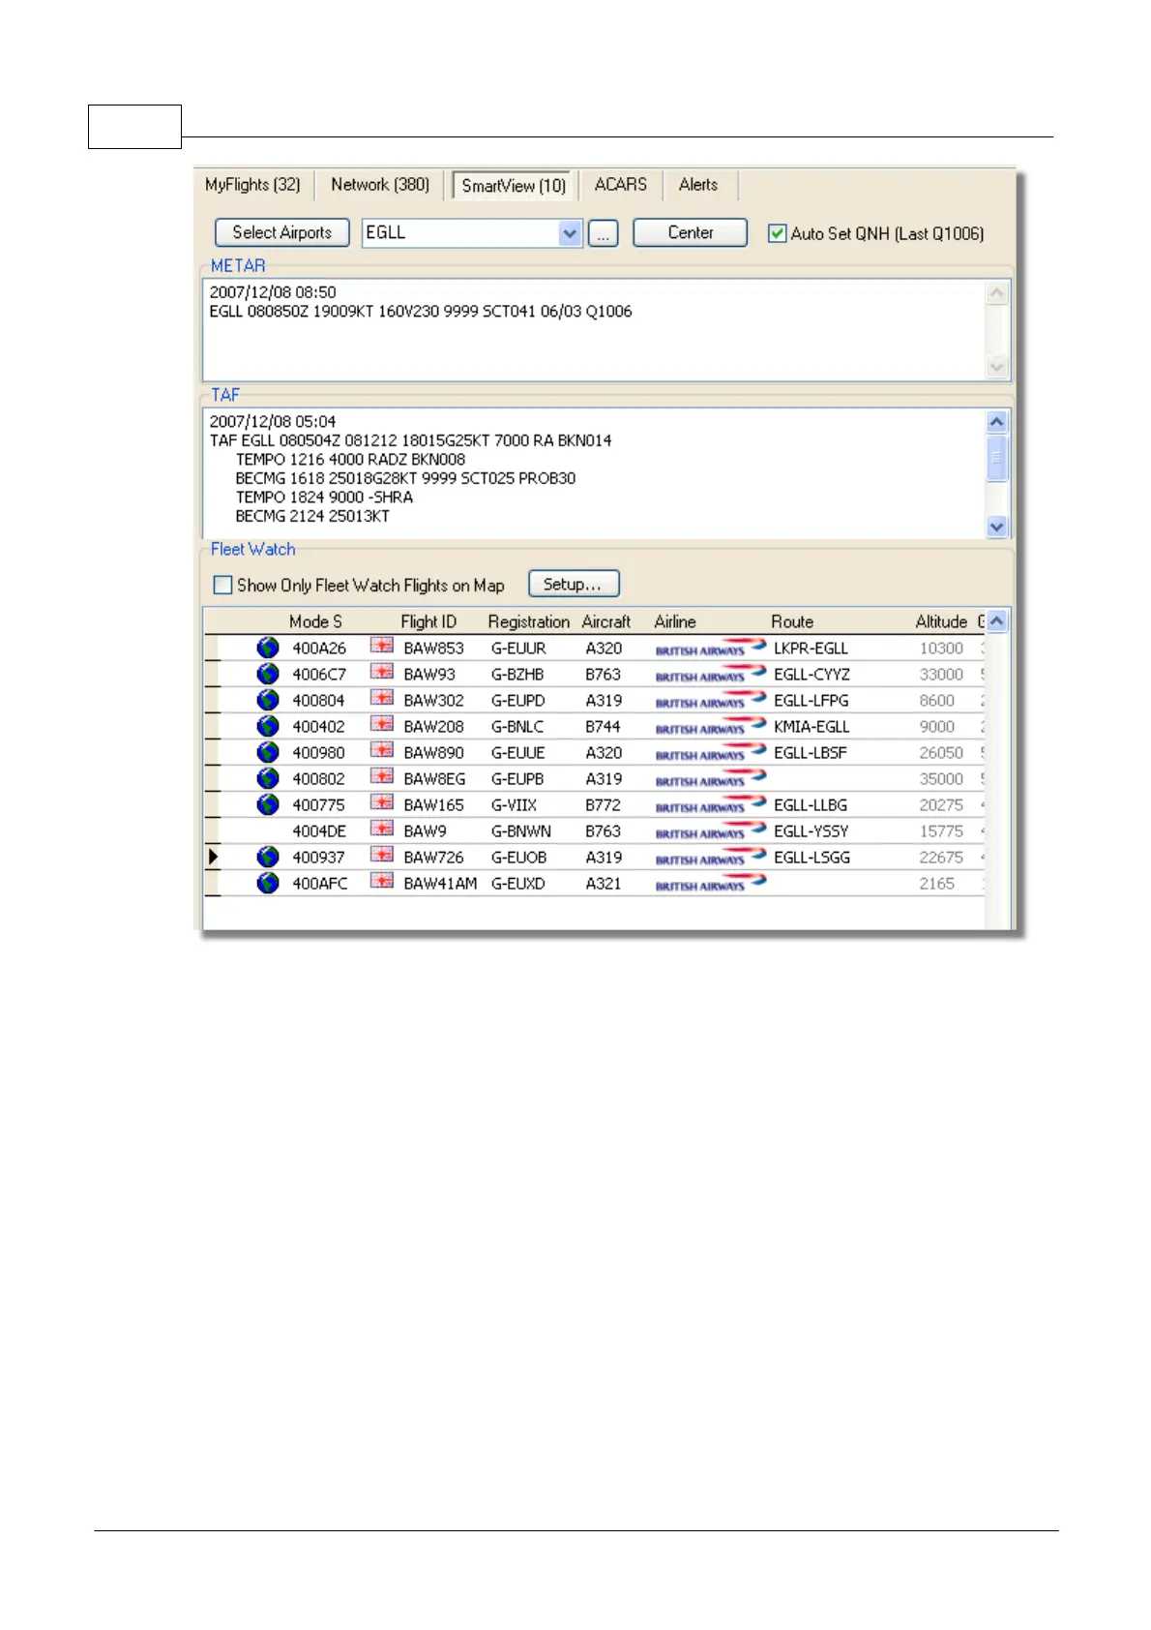Sort by the Flight ID column header
The image size is (1151, 1630).
tap(428, 621)
